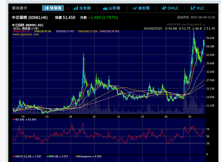Click the change value +1.400 (2.797%)
221x162 pixels.
pos(103,18)
